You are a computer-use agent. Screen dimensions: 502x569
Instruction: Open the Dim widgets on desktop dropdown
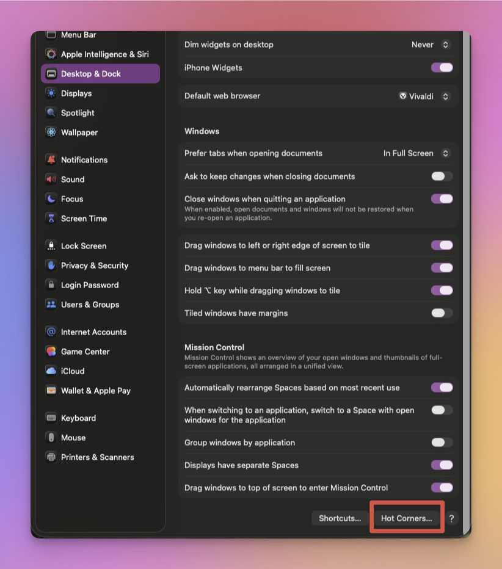coord(431,45)
